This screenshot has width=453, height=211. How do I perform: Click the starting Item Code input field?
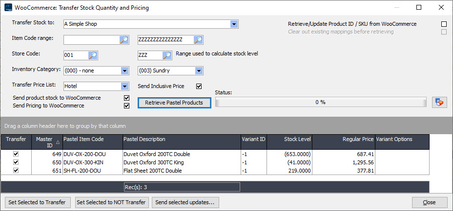[x=91, y=40]
